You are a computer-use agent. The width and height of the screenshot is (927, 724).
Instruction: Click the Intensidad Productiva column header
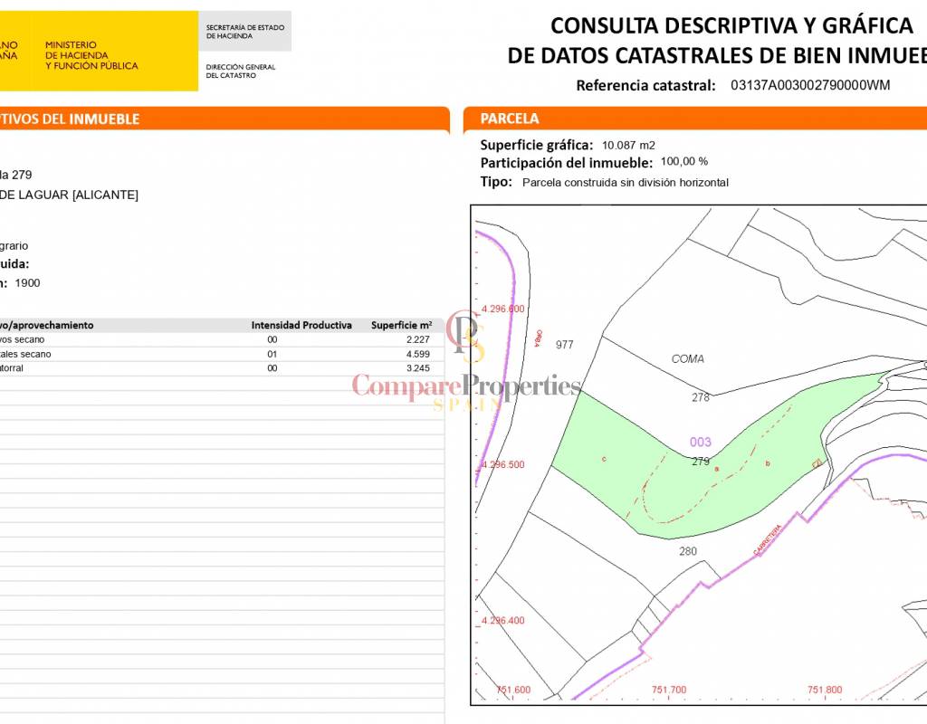pos(301,325)
